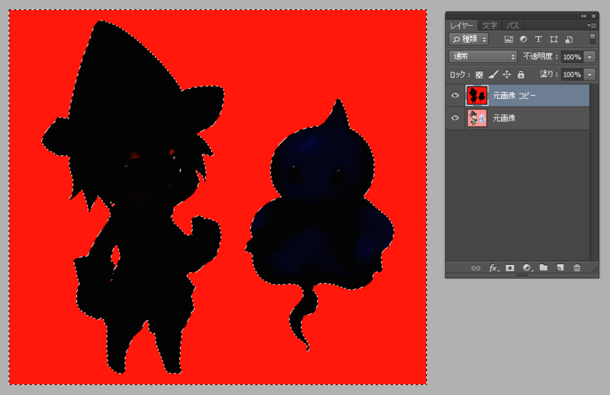This screenshot has width=610, height=395.
Task: Collapse panel with double-arrow icon
Action: coord(583,16)
